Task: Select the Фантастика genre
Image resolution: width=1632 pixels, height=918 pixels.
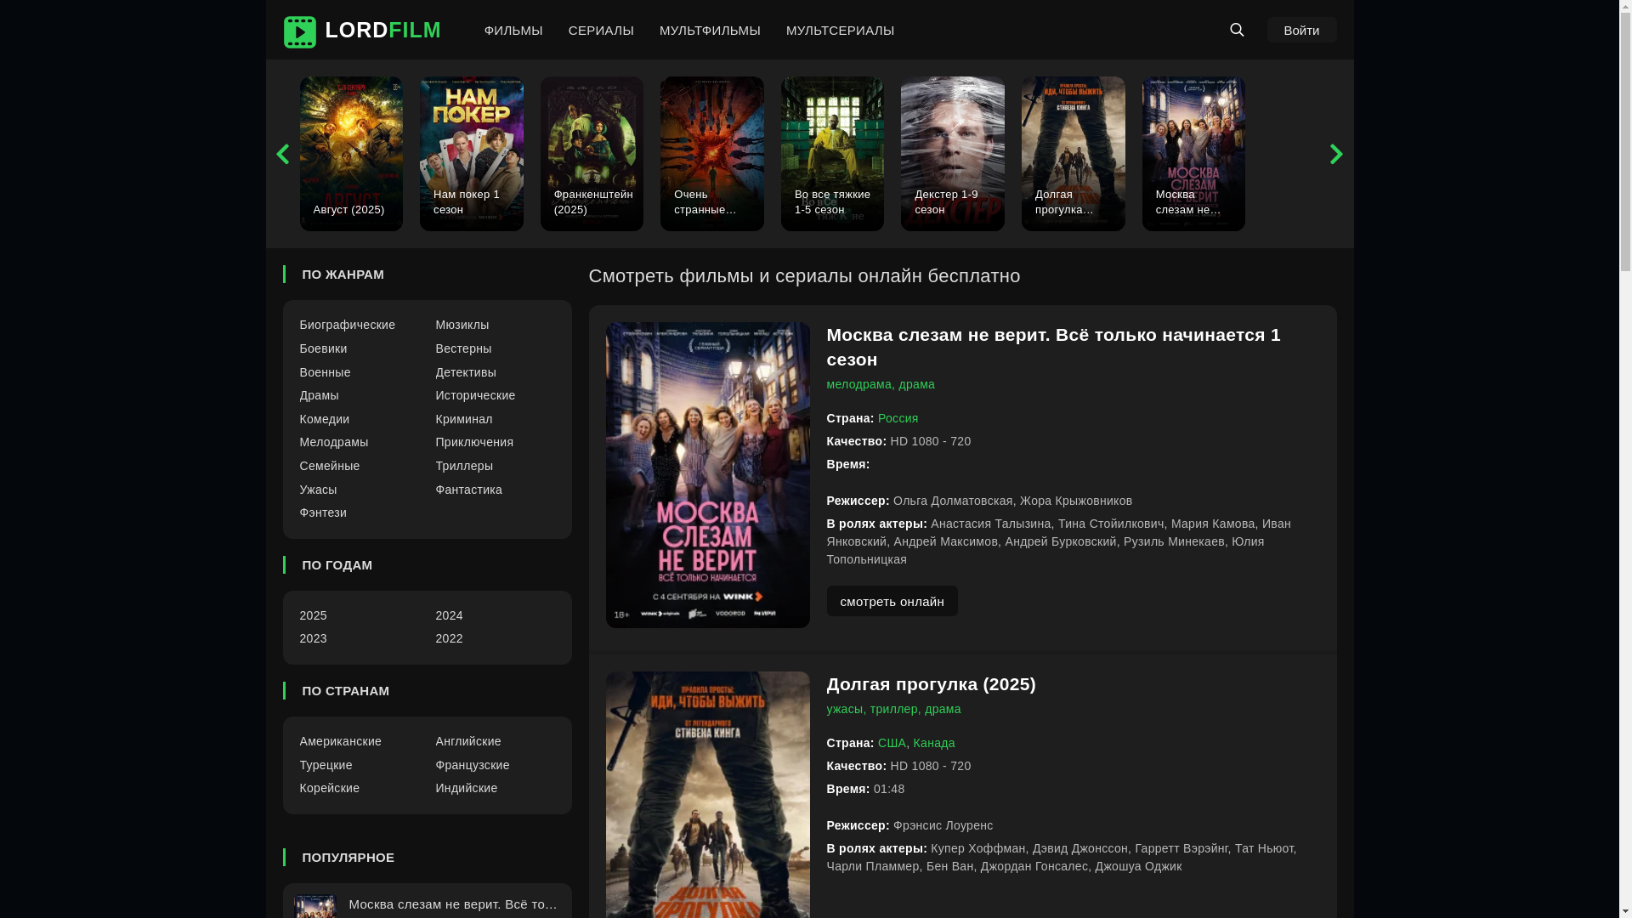Action: click(468, 490)
